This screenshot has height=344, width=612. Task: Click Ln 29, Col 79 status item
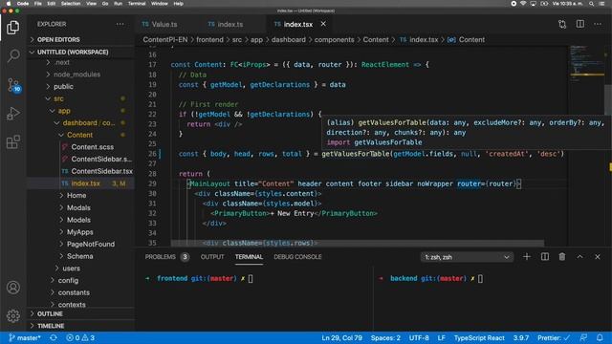point(342,337)
